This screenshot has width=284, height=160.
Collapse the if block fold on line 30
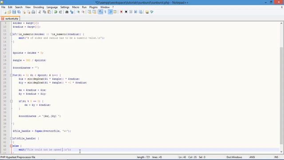(x=11, y=101)
